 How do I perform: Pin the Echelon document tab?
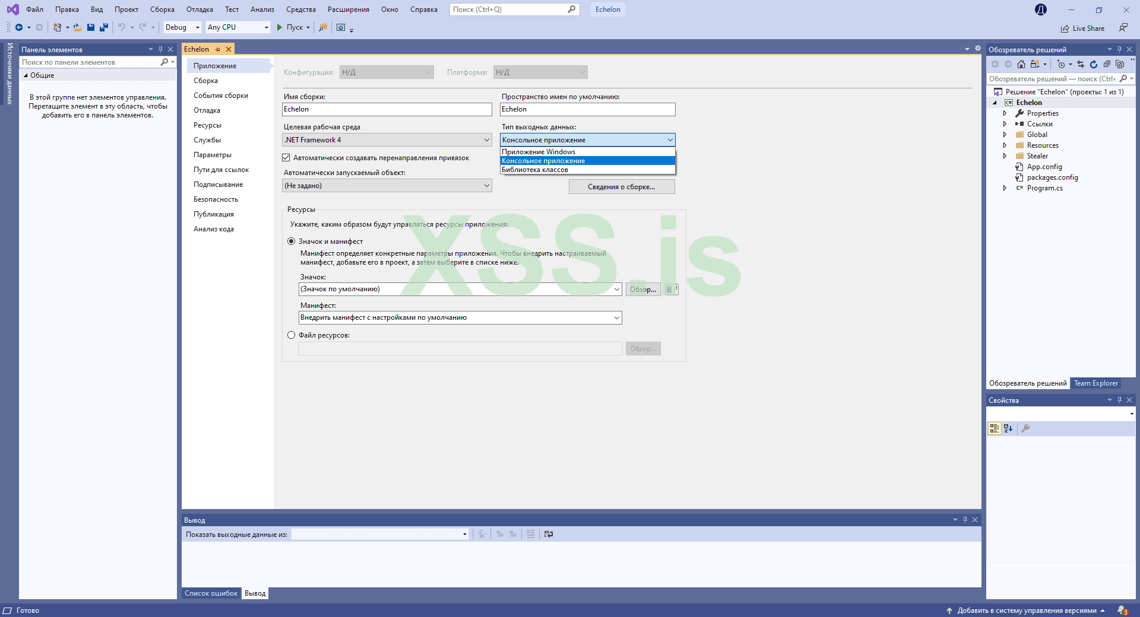pyautogui.click(x=218, y=49)
